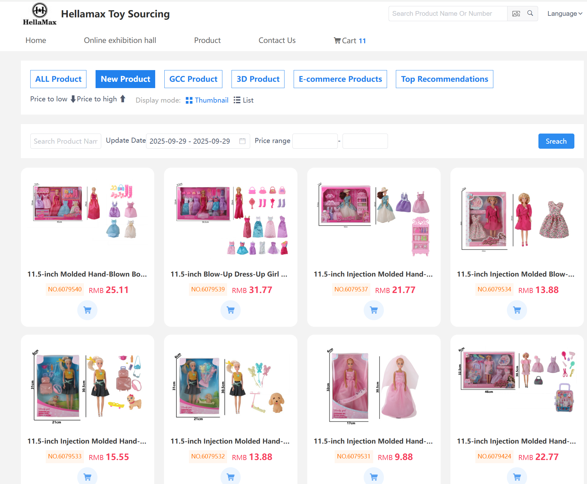Switch display mode to List

click(244, 100)
